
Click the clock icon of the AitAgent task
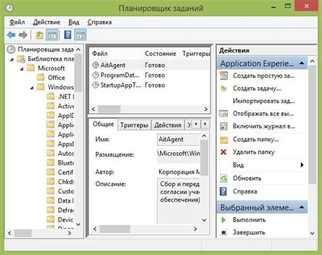(x=96, y=65)
